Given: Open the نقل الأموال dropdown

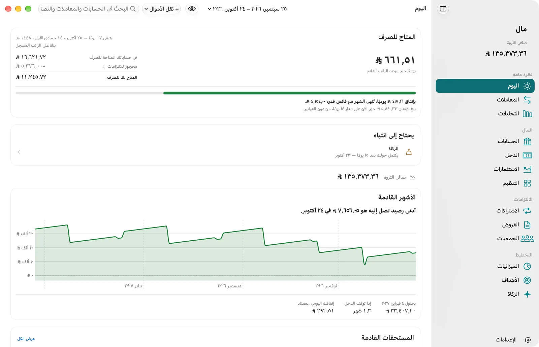Looking at the screenshot, I should click(162, 9).
